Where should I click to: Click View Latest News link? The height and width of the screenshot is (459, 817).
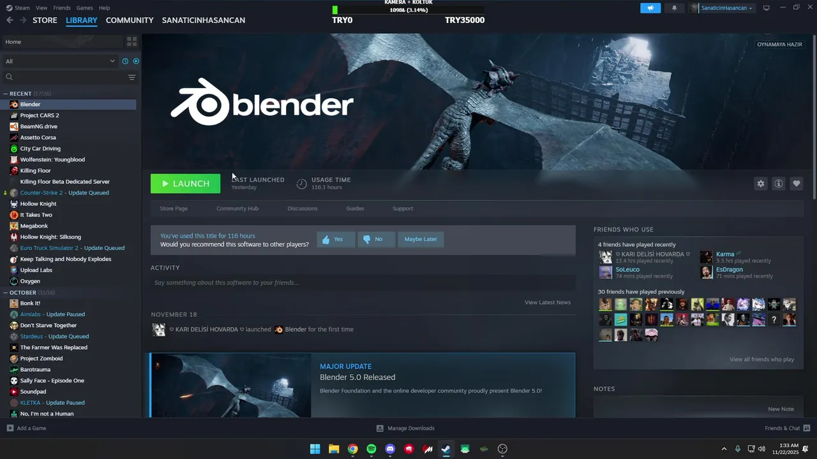click(x=548, y=302)
